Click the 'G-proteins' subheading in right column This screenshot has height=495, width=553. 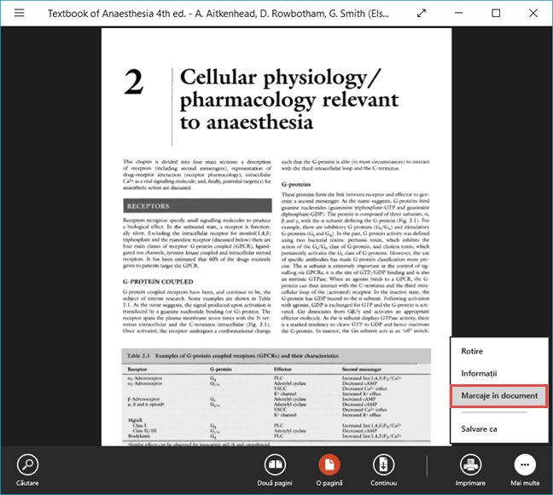pyautogui.click(x=296, y=184)
